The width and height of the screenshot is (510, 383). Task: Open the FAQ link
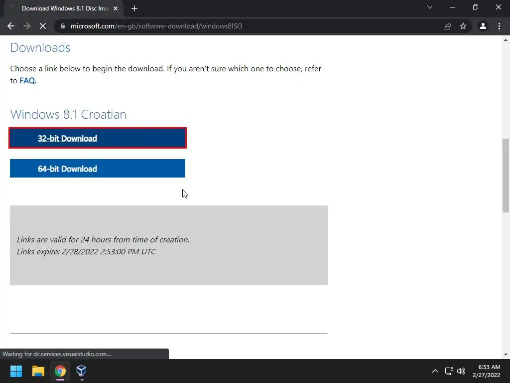tap(27, 80)
